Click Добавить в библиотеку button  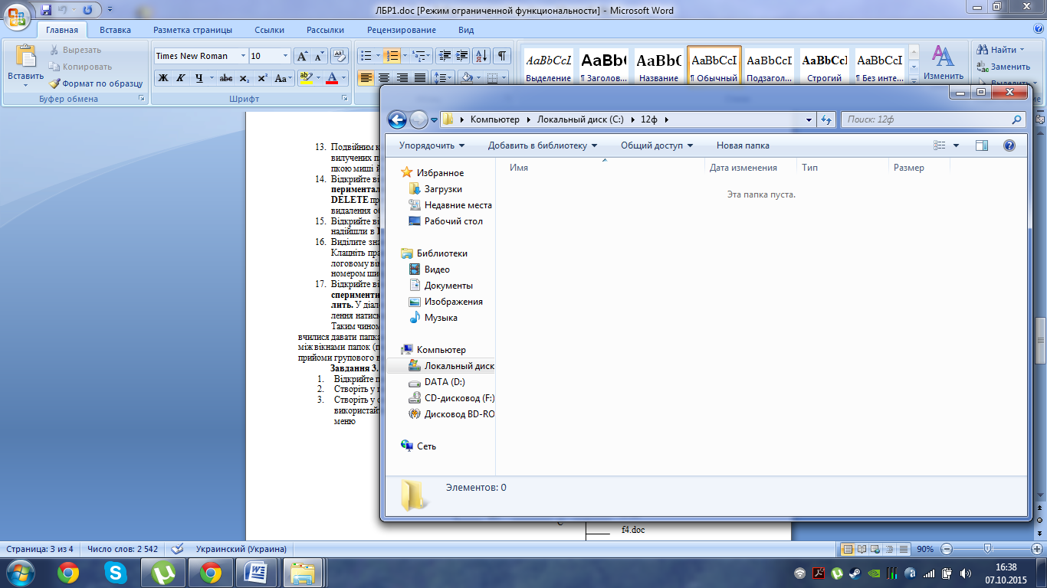pyautogui.click(x=543, y=145)
